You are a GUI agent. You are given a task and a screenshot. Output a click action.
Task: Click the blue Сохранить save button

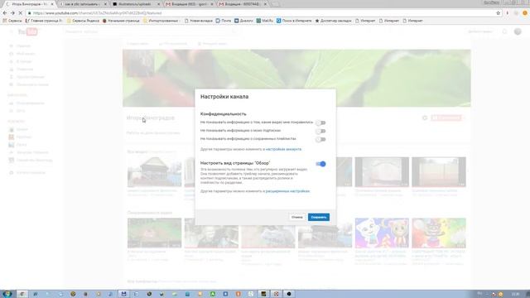pyautogui.click(x=318, y=217)
